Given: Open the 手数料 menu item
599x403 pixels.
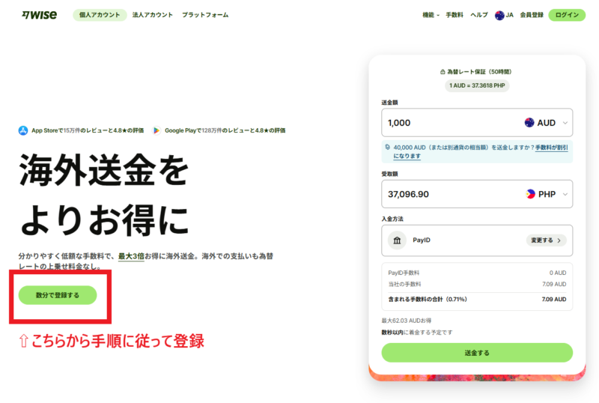Looking at the screenshot, I should click(454, 15).
